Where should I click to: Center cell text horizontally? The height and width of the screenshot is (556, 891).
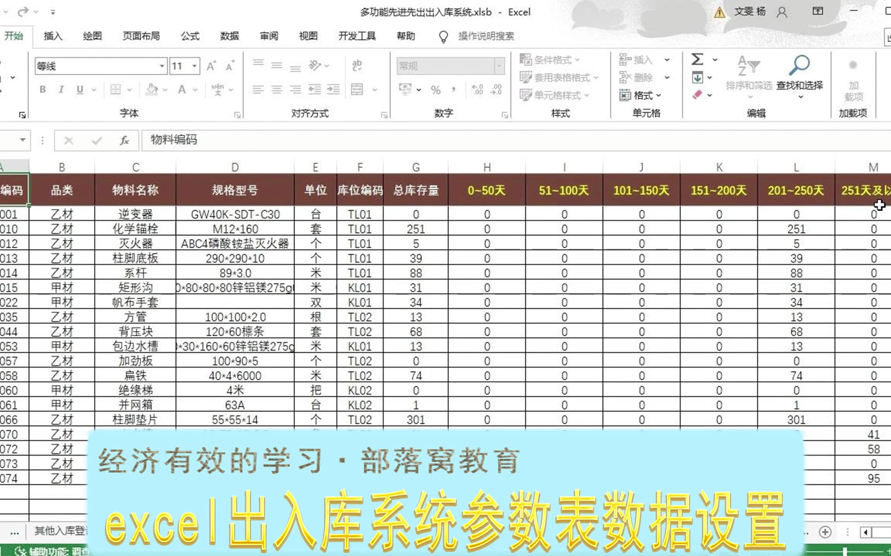277,90
